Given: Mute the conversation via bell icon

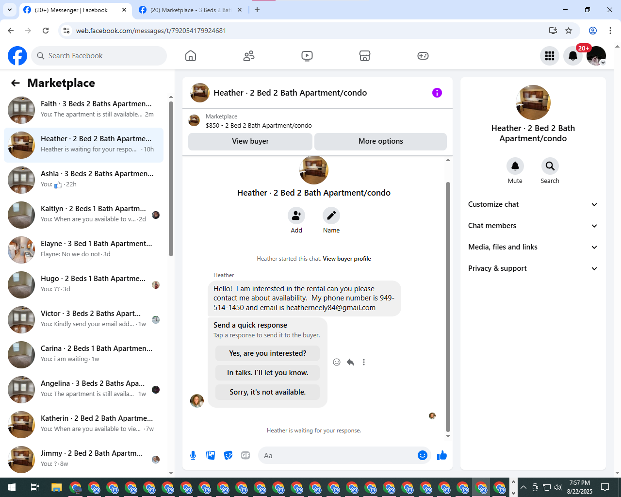Looking at the screenshot, I should 515,166.
